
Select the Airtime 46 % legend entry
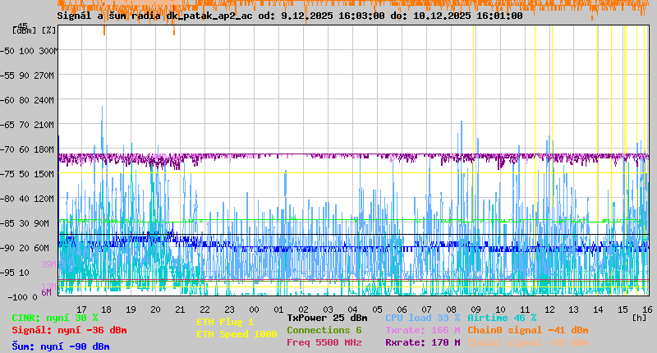coord(502,318)
